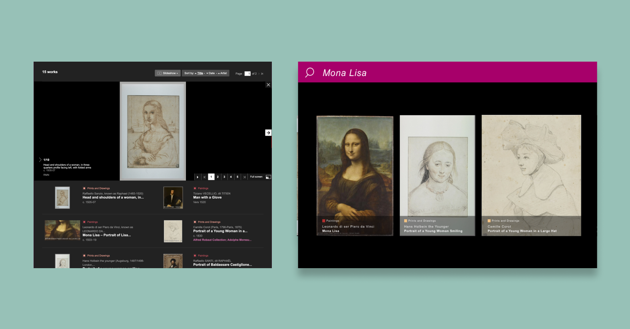Click Paintings tag above Castiglione entry
630x329 pixels.
(x=203, y=255)
